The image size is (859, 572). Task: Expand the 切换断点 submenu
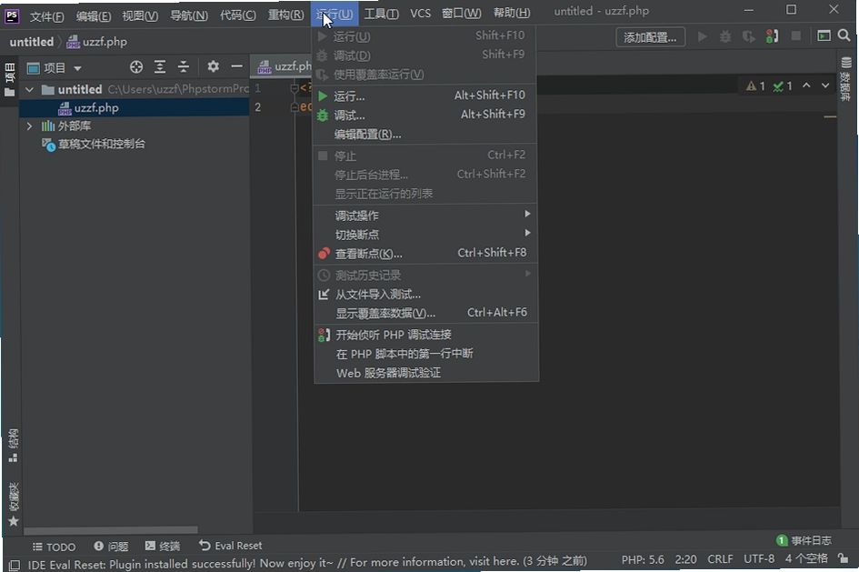pyautogui.click(x=425, y=235)
